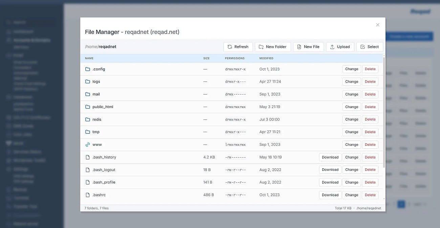Delete the redis folder
Screen dimensions: 440x228
click(370, 119)
